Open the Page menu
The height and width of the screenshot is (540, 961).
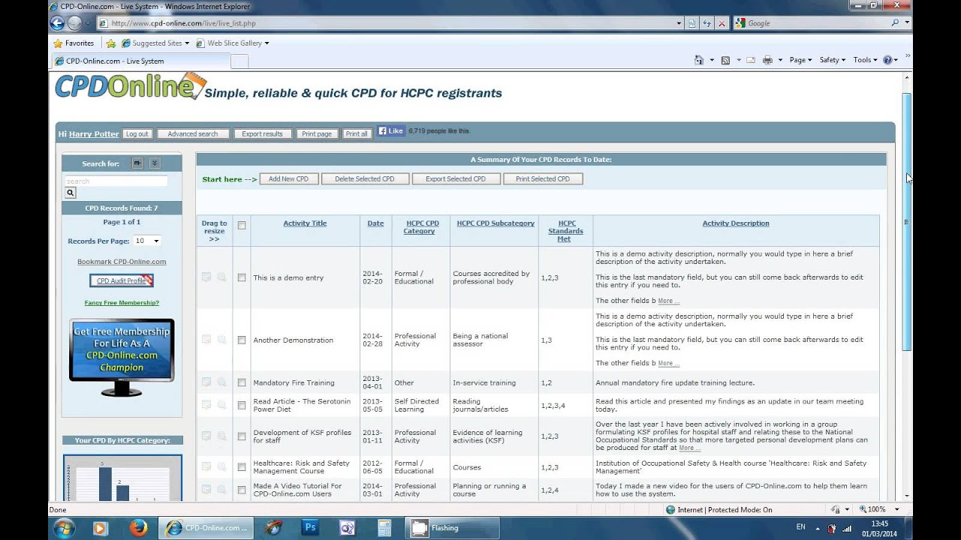(x=800, y=60)
